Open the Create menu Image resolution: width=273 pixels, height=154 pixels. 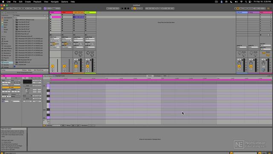(28, 2)
